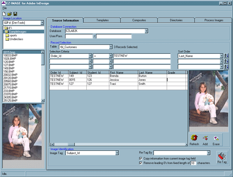The width and height of the screenshot is (233, 177).
Task: Click the Add record icon
Action: pos(205,138)
